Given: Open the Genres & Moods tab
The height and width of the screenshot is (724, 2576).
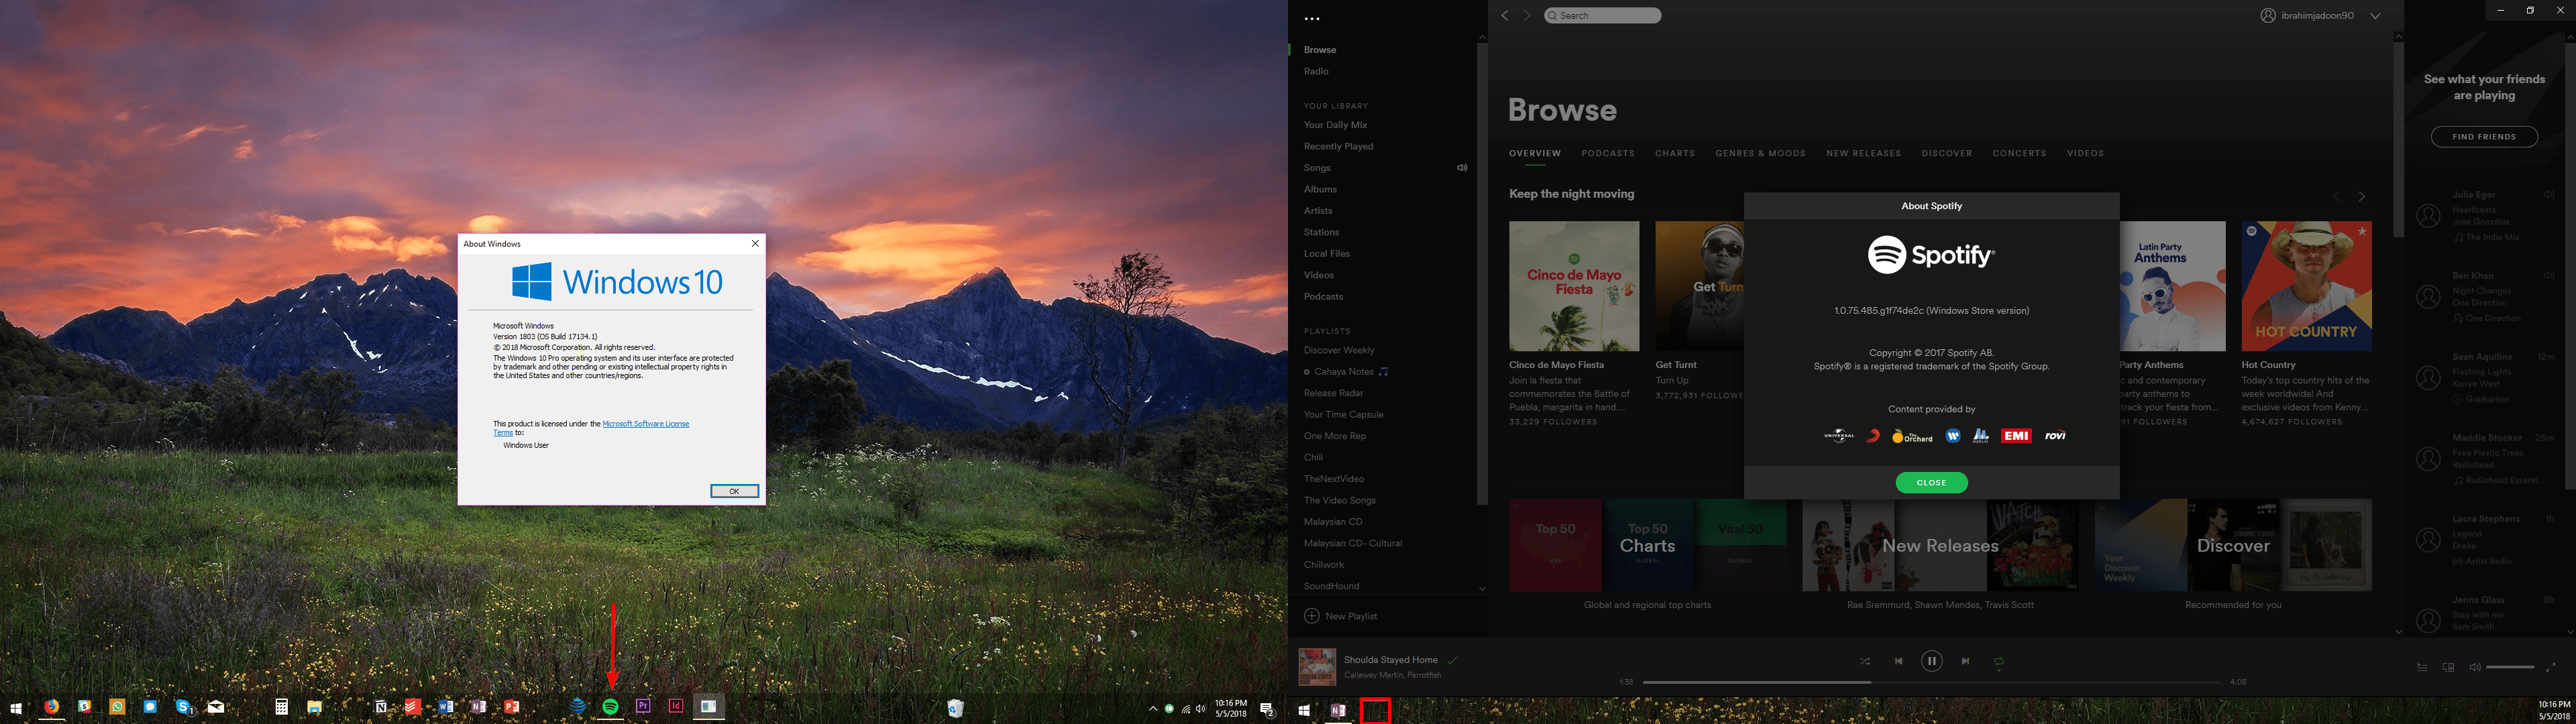Looking at the screenshot, I should (x=1760, y=153).
